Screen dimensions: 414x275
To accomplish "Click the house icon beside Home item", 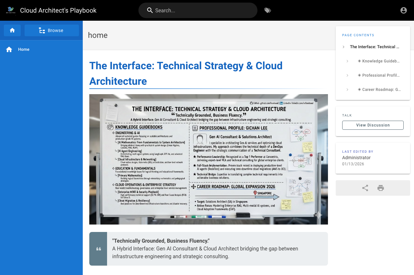I will (x=9, y=49).
